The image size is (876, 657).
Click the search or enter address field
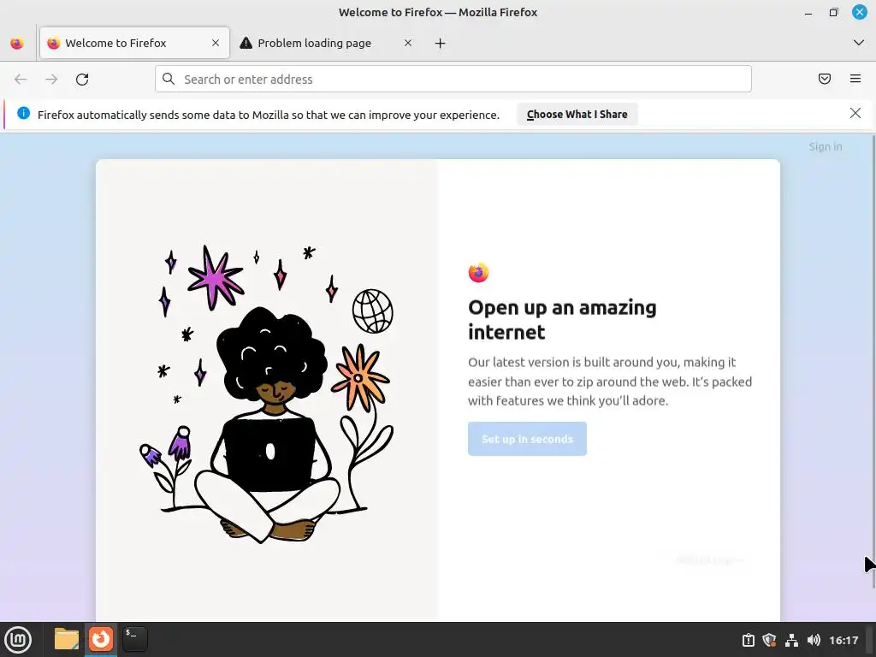453,79
